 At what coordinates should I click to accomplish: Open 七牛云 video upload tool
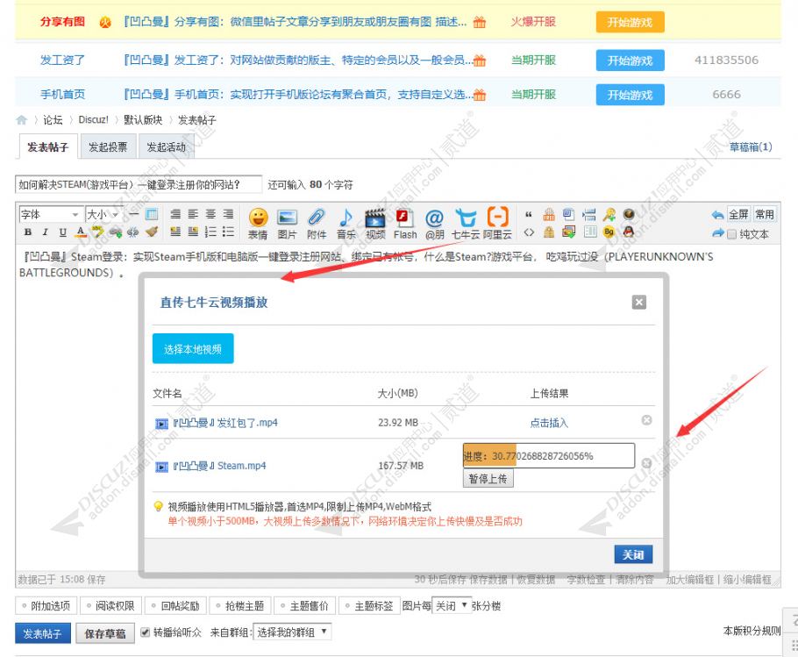click(466, 224)
